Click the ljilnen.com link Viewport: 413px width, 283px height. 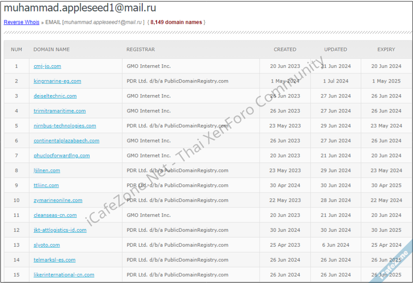coord(46,170)
